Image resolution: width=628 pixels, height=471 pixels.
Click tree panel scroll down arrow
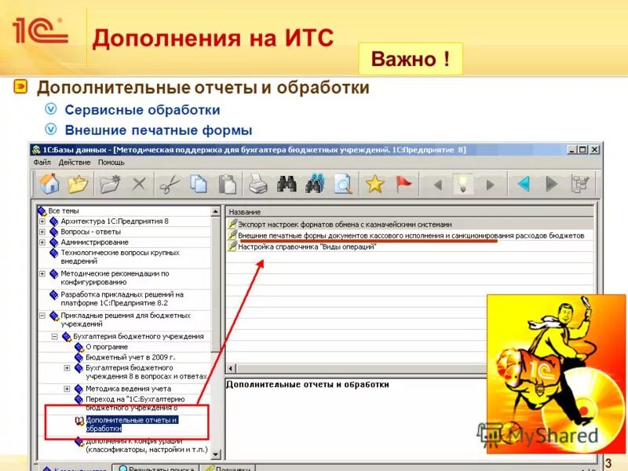tap(215, 455)
